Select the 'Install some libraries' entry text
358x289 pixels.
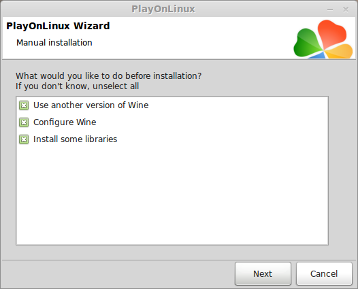[75, 139]
